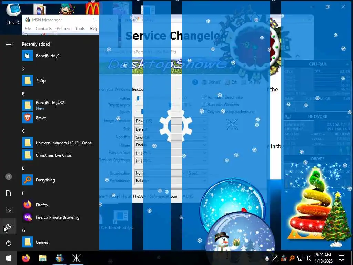
Task: Open the Tools menu in MSN Messenger
Action: tap(80, 28)
